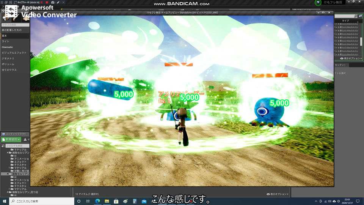Image resolution: width=364 pixels, height=205 pixels.
Task: Click the 12 アイテム status text
Action: tap(87, 194)
